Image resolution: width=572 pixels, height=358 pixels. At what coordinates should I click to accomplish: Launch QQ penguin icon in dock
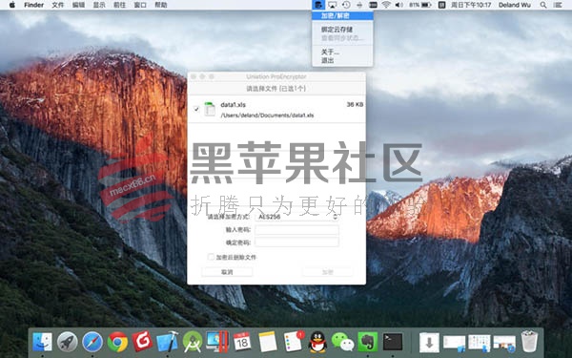coord(317,342)
